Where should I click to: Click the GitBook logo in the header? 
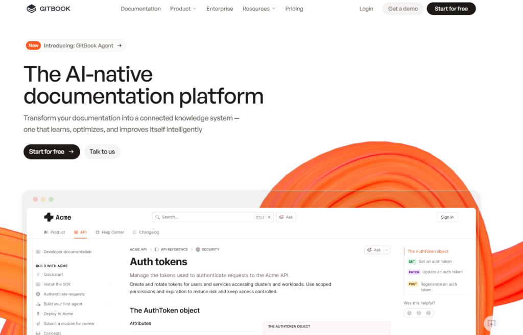49,9
